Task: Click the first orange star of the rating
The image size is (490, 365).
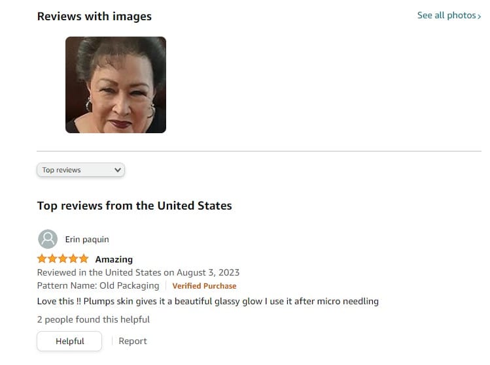Action: pos(42,259)
